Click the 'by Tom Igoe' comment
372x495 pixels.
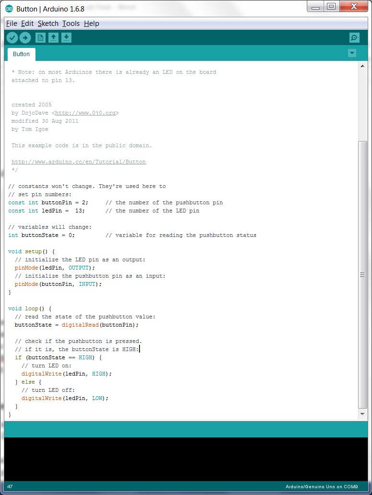click(x=30, y=129)
